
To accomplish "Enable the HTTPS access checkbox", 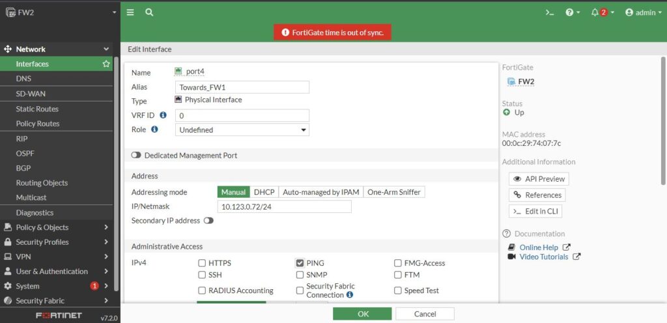I will tap(202, 263).
